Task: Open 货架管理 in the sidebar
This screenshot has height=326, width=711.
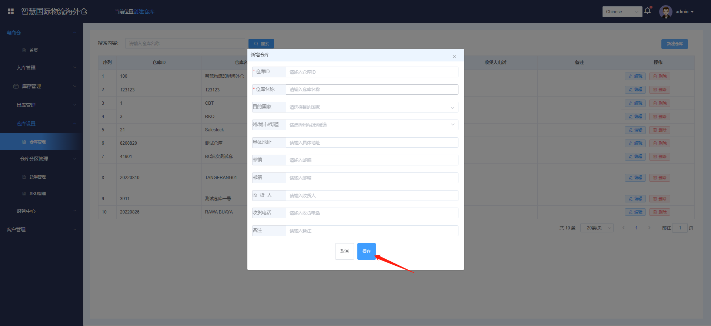Action: [37, 177]
